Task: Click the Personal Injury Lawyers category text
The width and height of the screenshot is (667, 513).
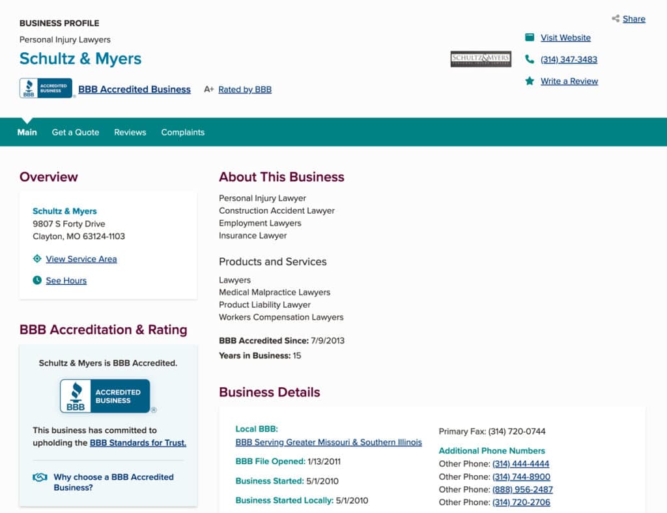Action: click(x=64, y=40)
